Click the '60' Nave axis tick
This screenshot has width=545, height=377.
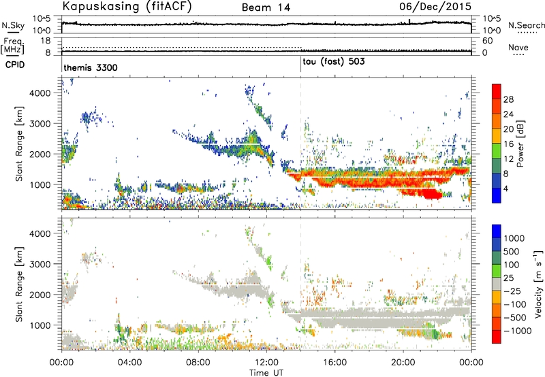click(488, 41)
